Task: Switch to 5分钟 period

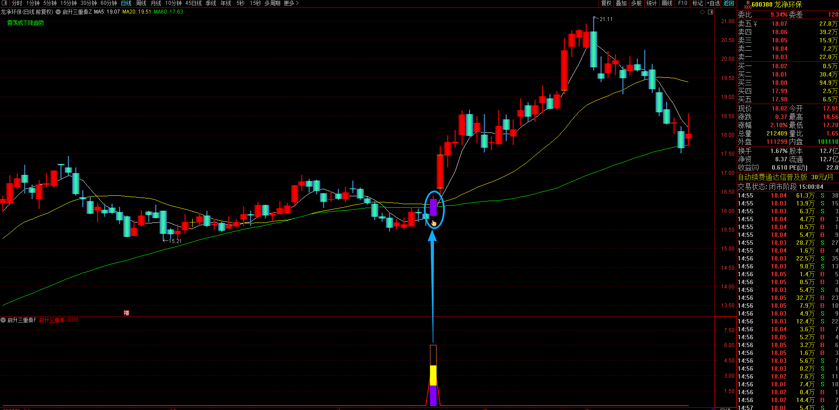Action: [50, 3]
